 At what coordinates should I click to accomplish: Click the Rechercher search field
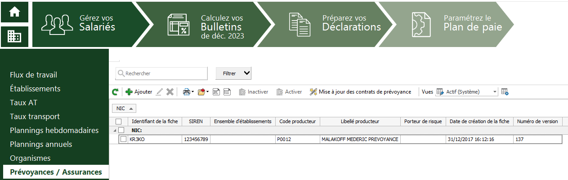point(162,73)
